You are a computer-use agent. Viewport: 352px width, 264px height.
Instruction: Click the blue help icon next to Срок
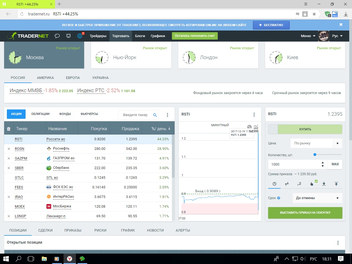tap(279, 198)
